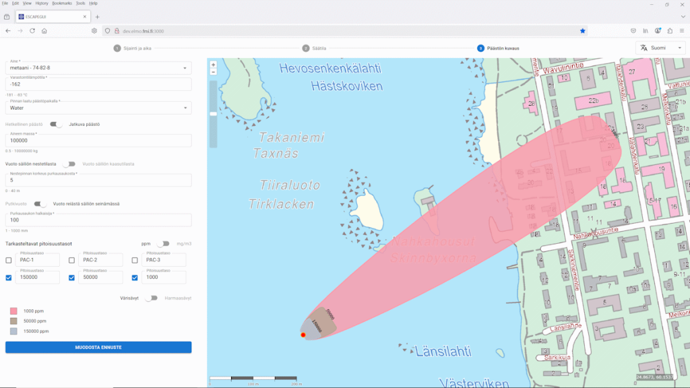
Task: Enable the PAC-1 concentration checkbox
Action: pos(9,260)
